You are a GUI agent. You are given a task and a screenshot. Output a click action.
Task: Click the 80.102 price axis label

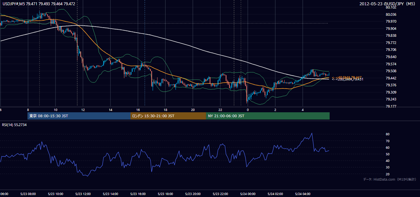tap(390, 7)
